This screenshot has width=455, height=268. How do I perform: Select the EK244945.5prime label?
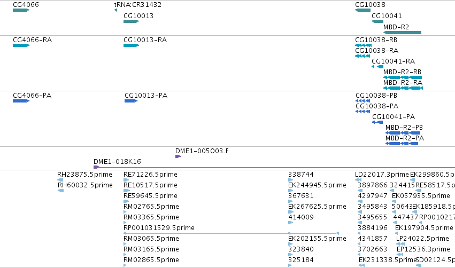317,185
